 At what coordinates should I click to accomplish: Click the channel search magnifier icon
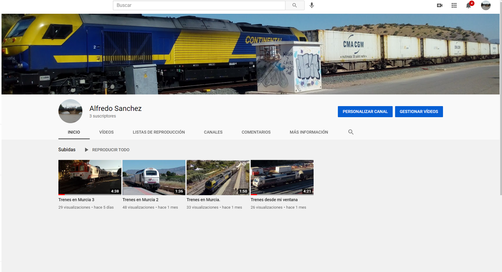tap(351, 132)
